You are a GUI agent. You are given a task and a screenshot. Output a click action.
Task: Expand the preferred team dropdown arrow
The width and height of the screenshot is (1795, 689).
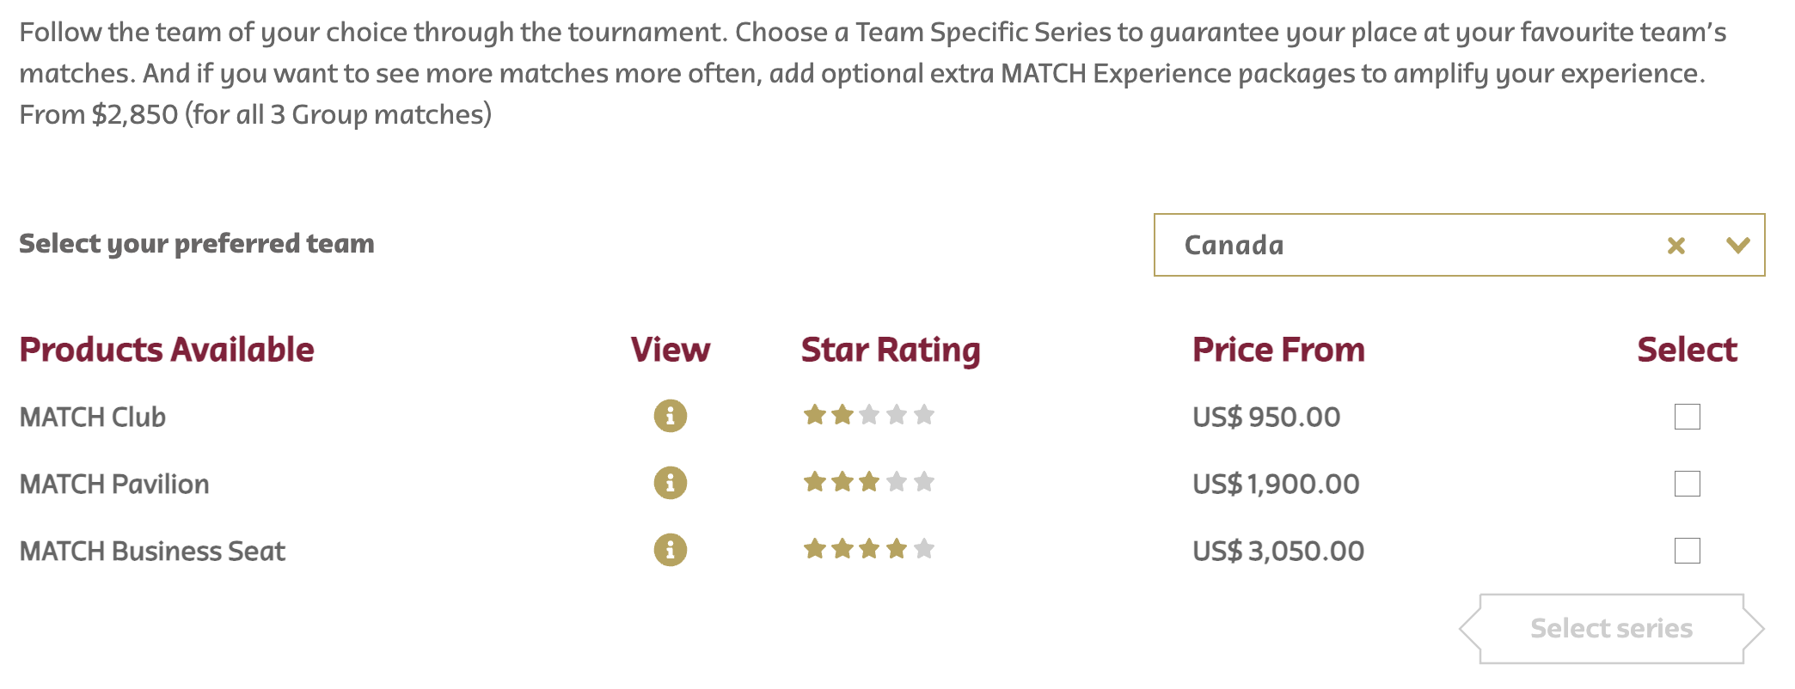point(1737,246)
